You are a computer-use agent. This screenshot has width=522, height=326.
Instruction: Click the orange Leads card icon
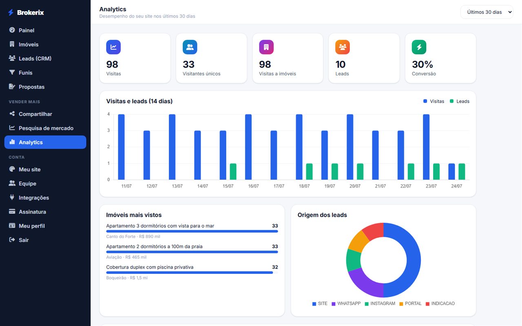(343, 47)
